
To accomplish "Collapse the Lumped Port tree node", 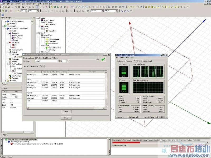I will click(x=40, y=35).
